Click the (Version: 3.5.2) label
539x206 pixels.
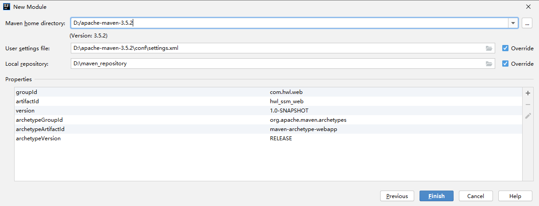[89, 35]
